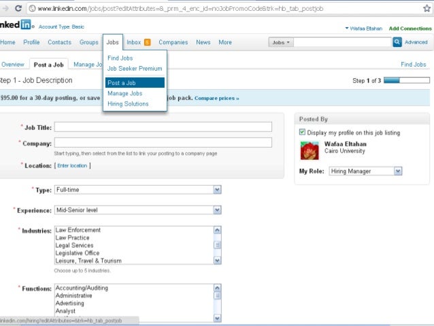Click the Add Connections link

(410, 29)
